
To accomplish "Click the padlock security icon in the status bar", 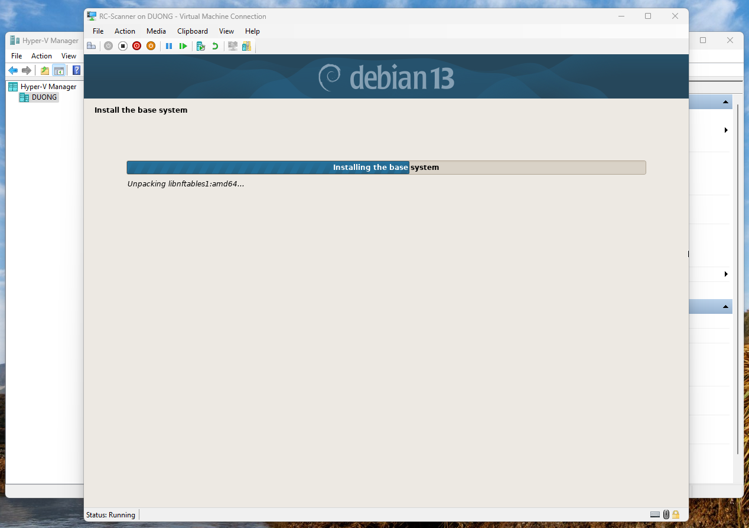I will click(676, 514).
